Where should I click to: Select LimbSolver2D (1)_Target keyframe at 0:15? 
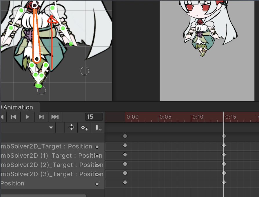point(224,155)
